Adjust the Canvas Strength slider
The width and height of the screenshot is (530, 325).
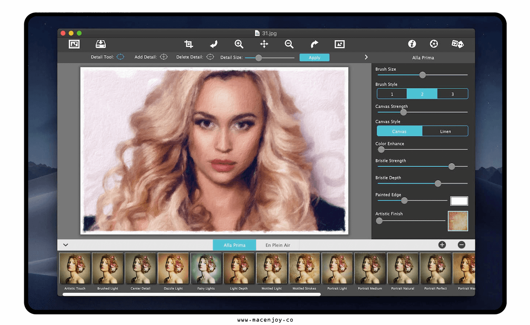[x=421, y=112]
